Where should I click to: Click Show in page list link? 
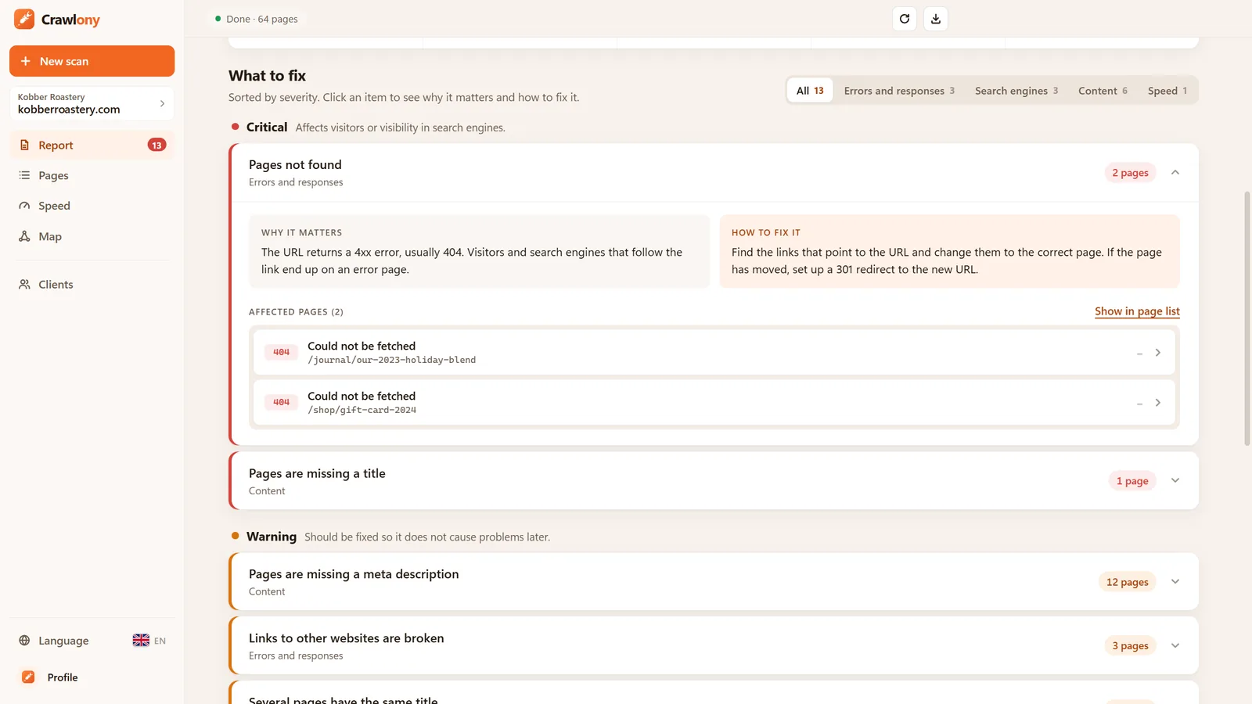click(1137, 311)
